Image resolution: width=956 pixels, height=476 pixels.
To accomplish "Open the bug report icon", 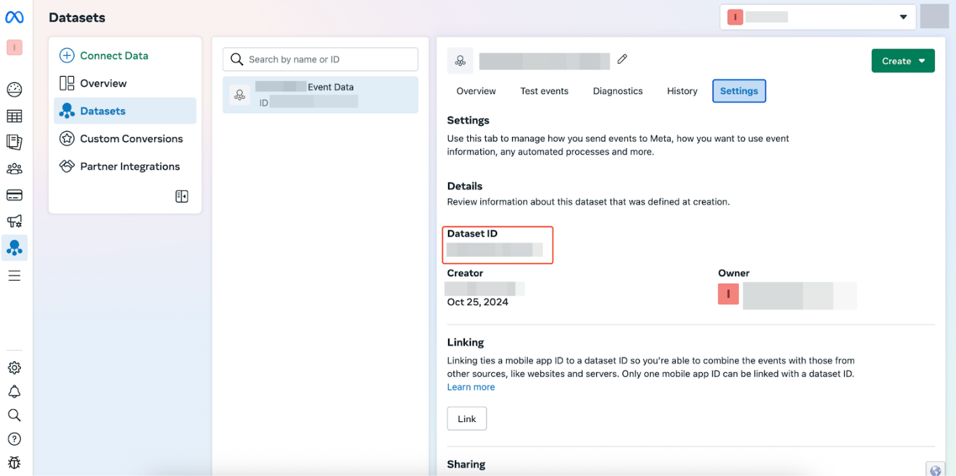I will pyautogui.click(x=14, y=463).
